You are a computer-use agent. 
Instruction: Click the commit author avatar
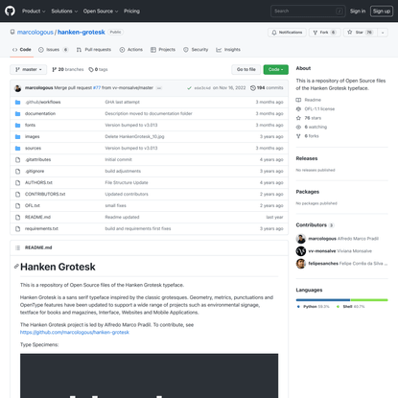[x=18, y=88]
